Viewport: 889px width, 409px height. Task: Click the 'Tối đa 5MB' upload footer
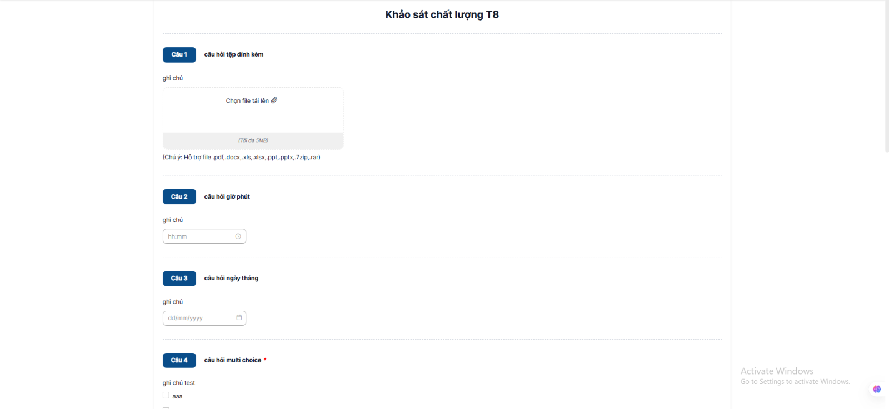coord(253,140)
